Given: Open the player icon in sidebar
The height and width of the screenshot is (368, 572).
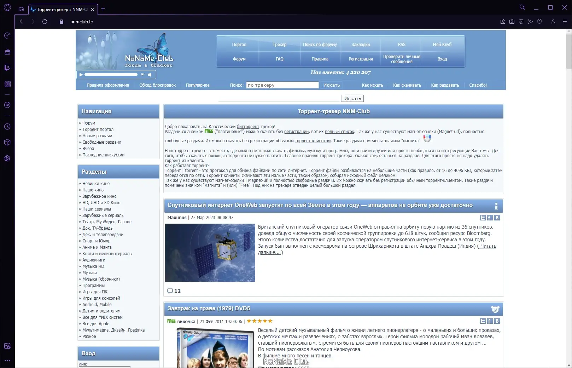Looking at the screenshot, I should (x=7, y=105).
